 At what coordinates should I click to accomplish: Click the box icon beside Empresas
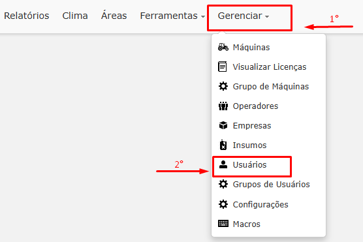pyautogui.click(x=223, y=125)
